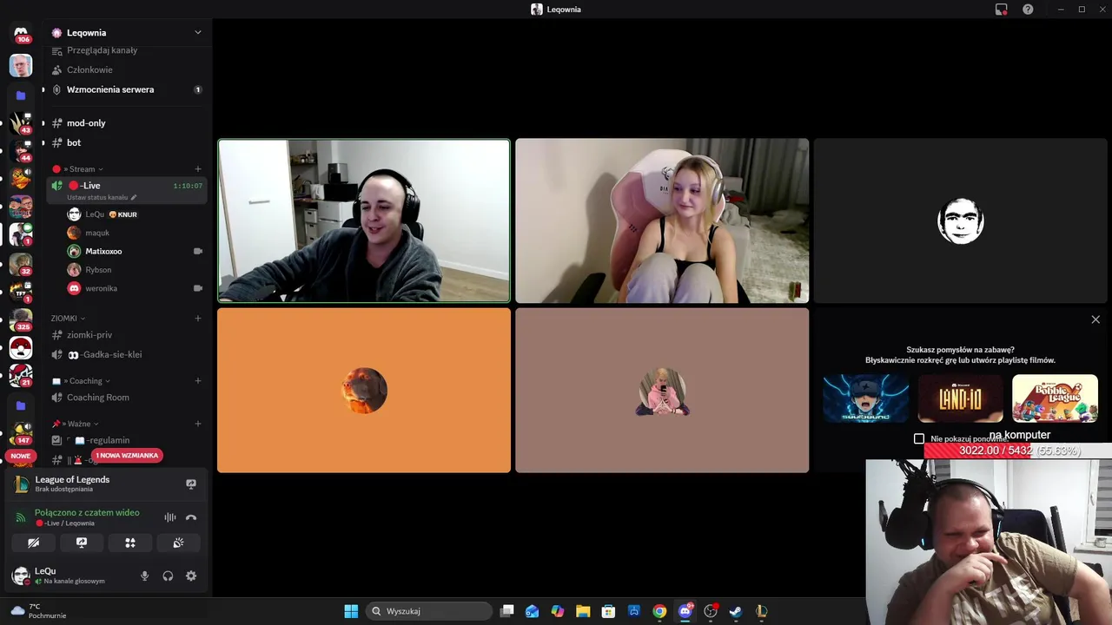Click 1 NOWA WZMIANKA pill
The image size is (1112, 625).
(x=127, y=456)
